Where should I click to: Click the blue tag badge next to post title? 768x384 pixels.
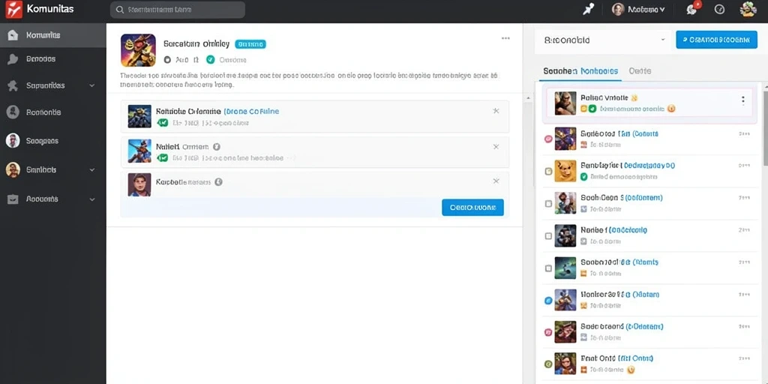click(x=250, y=44)
